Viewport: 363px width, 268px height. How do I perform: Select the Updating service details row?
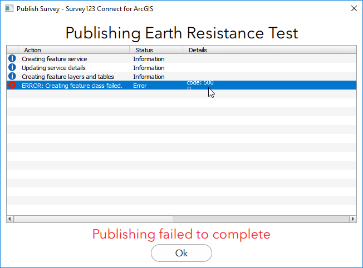point(53,68)
